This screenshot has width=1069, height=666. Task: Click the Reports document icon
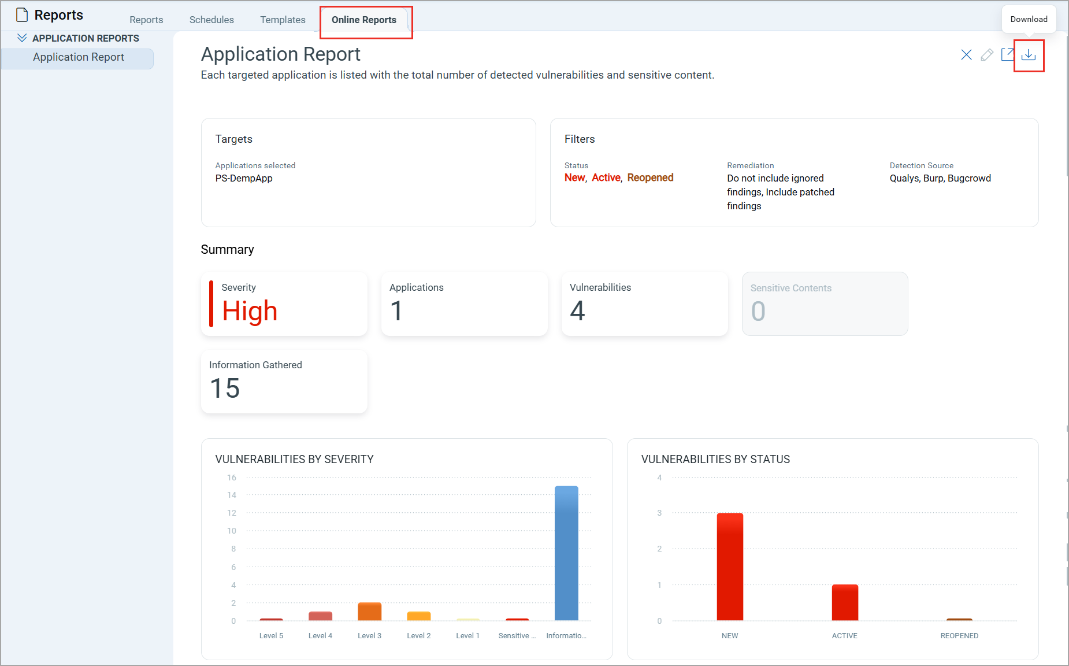(22, 15)
